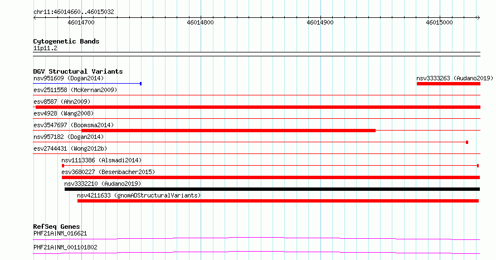Click esv8587 (Ahn2009) variant label
The width and height of the screenshot is (496, 260).
tap(62, 102)
